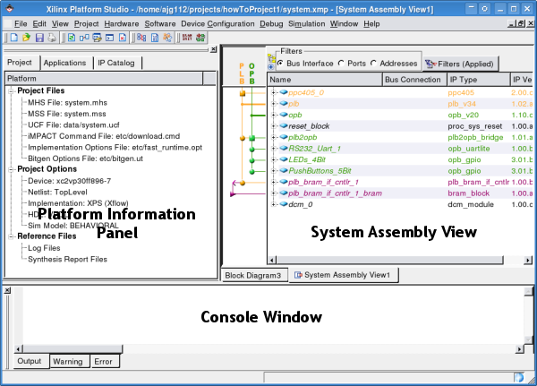Click the red BRAM INIT toolbar icon
Screen dimensions: 537x386
187,38
